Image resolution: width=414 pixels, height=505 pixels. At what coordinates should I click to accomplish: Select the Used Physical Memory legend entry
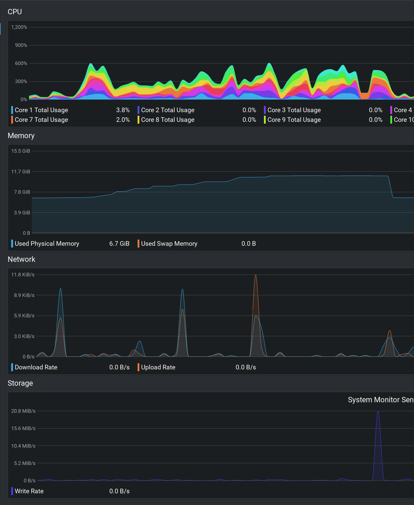click(x=47, y=243)
